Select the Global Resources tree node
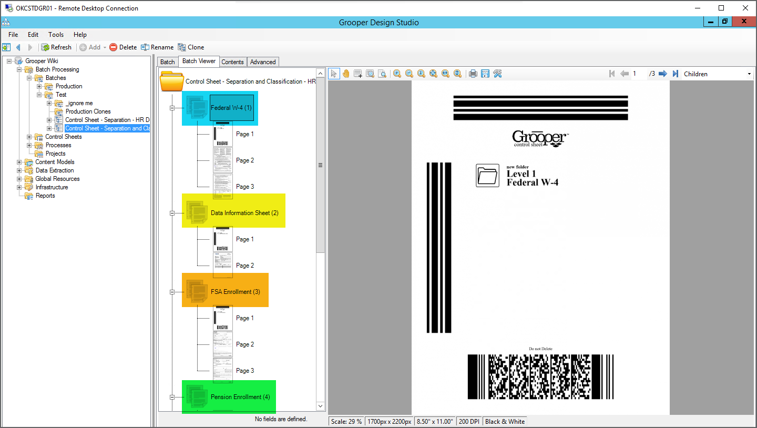 tap(57, 179)
